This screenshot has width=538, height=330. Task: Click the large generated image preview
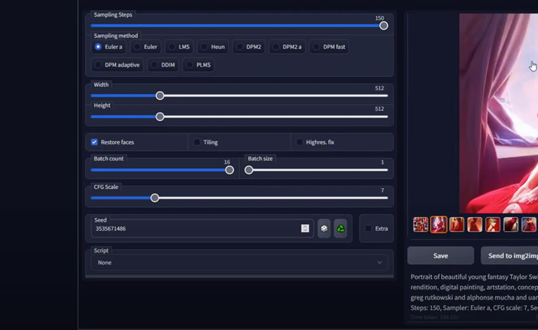pyautogui.click(x=499, y=113)
